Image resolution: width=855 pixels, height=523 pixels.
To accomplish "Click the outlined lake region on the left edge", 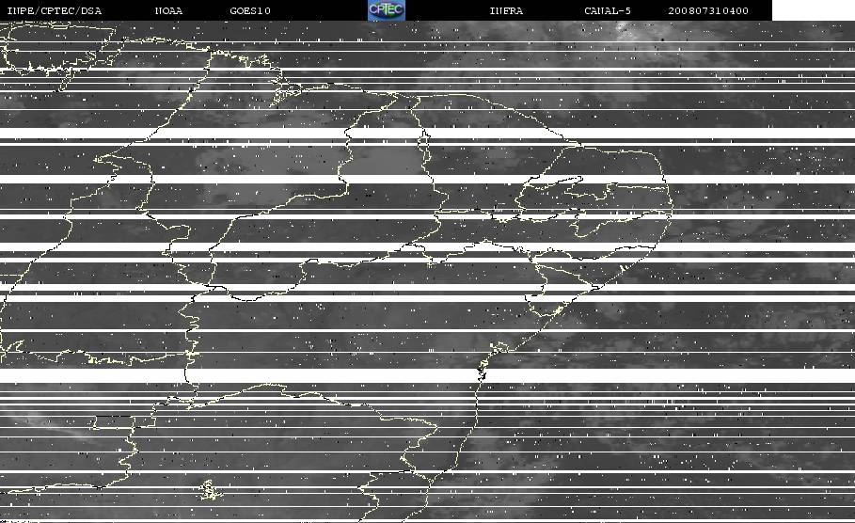I will point(12,349).
